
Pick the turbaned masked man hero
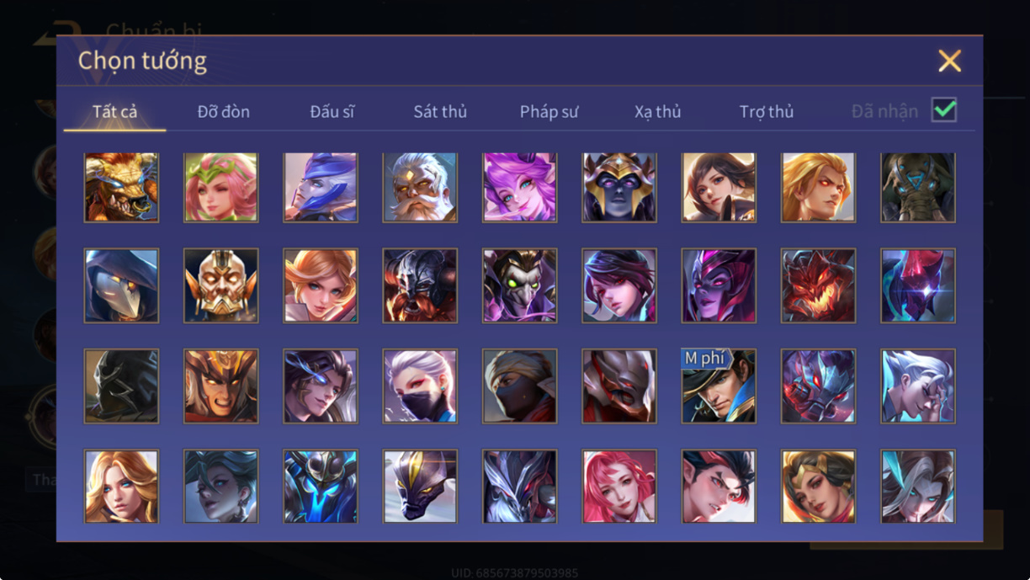519,386
